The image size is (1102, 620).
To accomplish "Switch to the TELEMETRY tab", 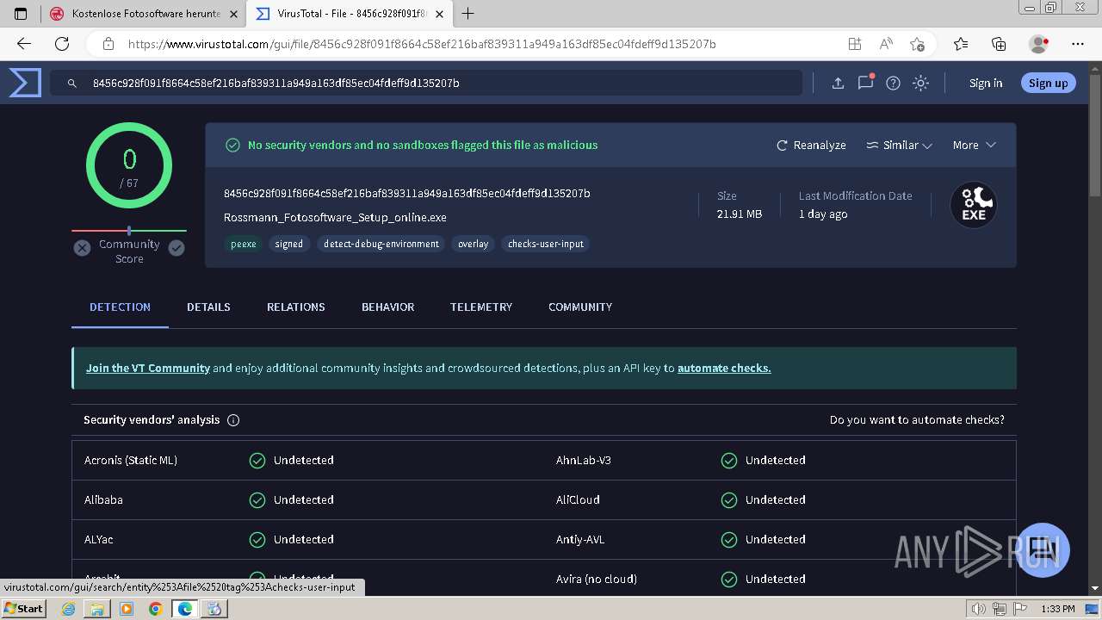I will (481, 307).
